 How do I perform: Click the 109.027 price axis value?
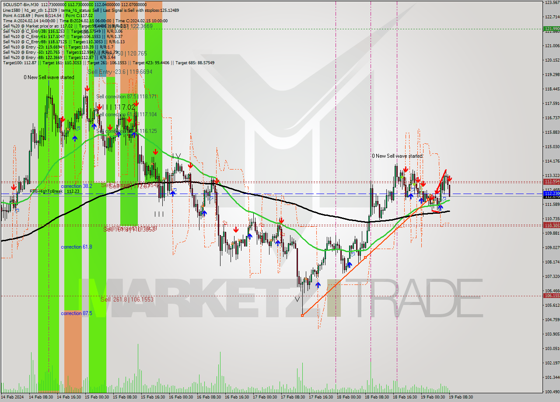[x=552, y=247]
